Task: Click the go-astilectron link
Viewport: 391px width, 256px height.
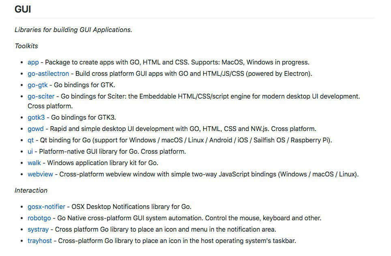Action: (48, 73)
